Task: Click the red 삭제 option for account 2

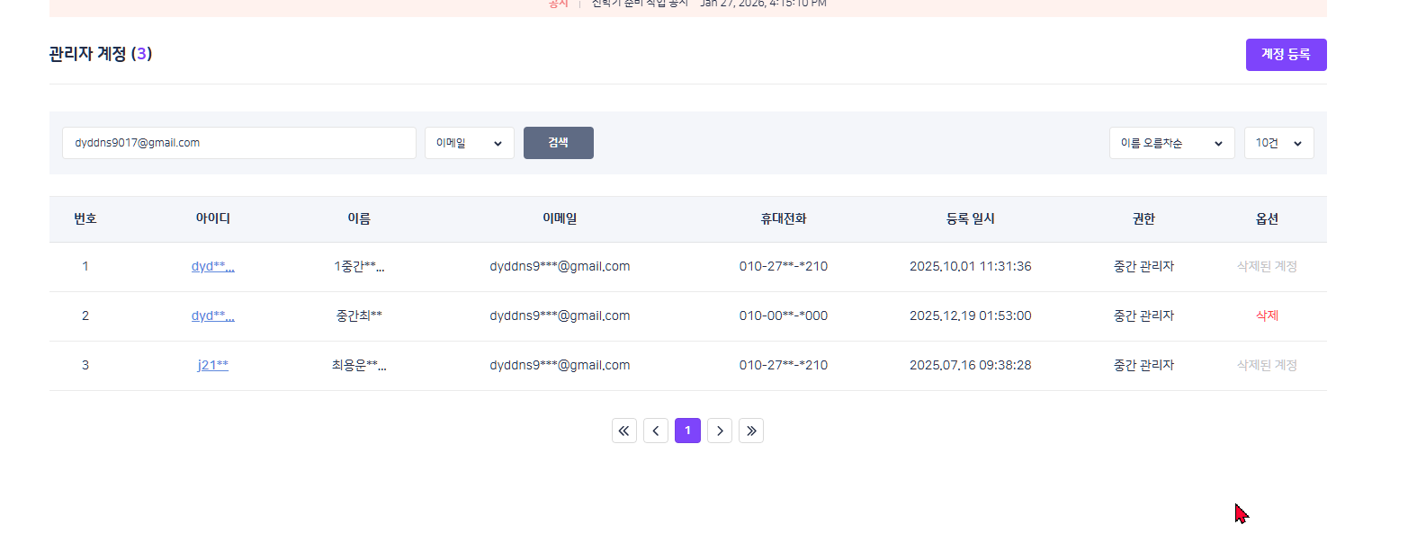Action: pos(1267,315)
